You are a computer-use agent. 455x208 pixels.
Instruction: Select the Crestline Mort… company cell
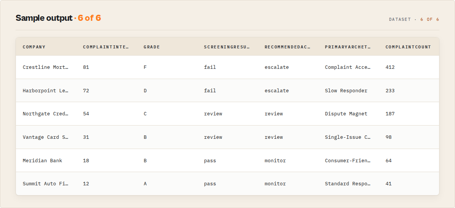(x=45, y=67)
